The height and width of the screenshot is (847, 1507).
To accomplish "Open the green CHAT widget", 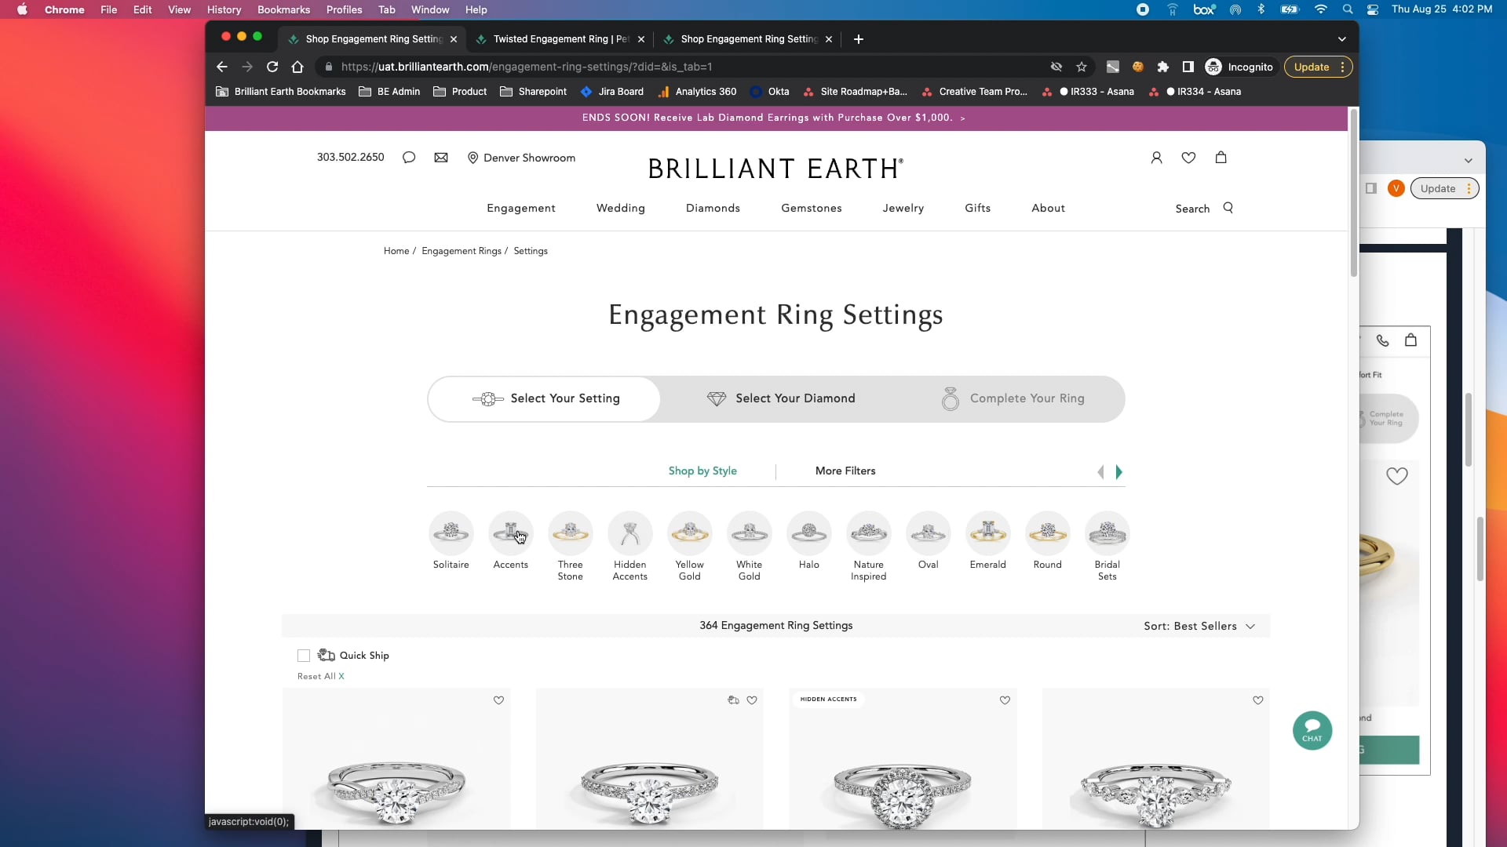I will (x=1312, y=730).
